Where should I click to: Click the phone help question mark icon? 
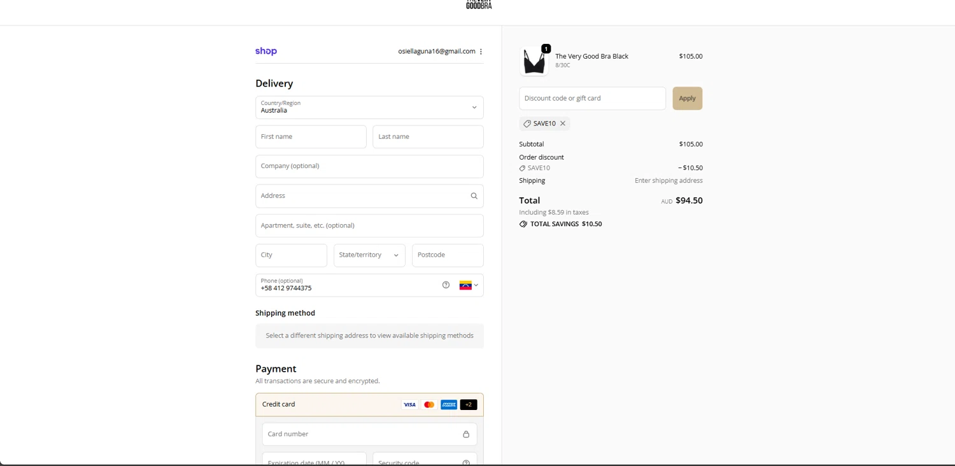(446, 285)
